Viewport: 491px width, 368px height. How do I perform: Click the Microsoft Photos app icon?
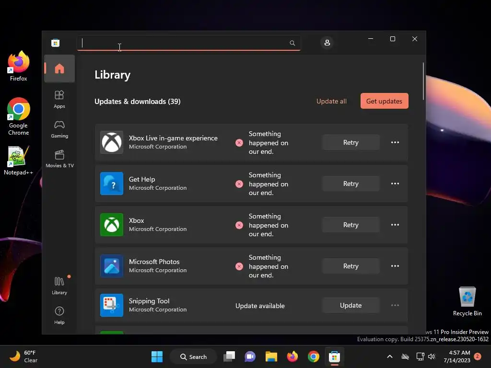pyautogui.click(x=111, y=266)
